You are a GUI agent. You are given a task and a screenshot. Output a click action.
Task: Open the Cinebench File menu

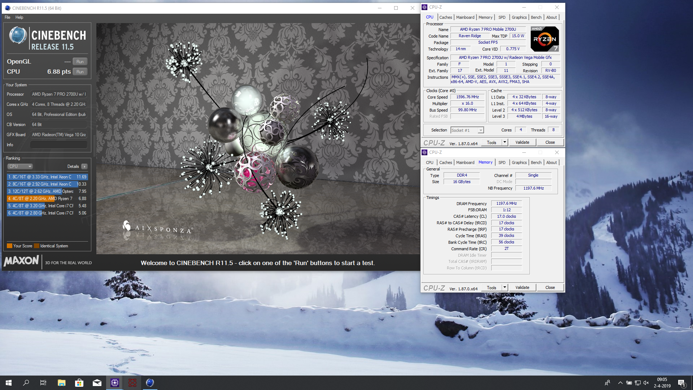tap(7, 17)
